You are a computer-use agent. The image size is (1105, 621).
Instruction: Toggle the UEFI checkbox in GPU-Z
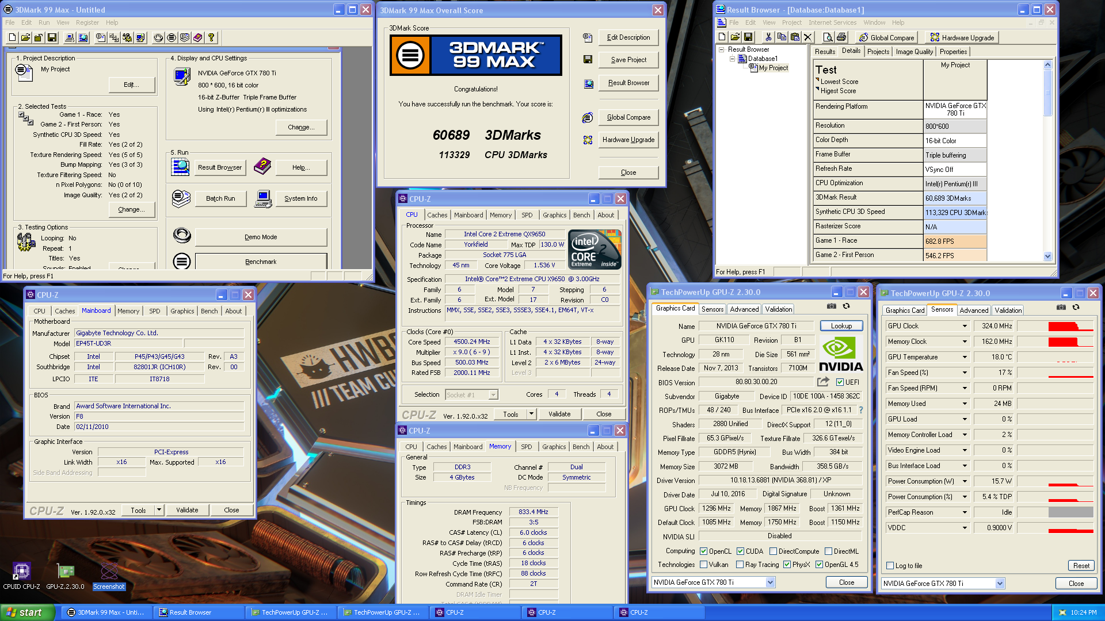[x=840, y=382]
